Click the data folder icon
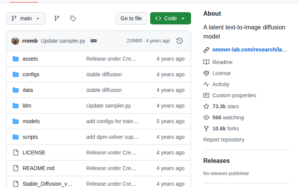The image size is (298, 188). pos(16,90)
